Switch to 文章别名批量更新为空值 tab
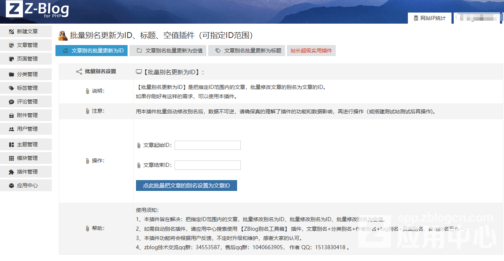The width and height of the screenshot is (504, 261). point(169,51)
